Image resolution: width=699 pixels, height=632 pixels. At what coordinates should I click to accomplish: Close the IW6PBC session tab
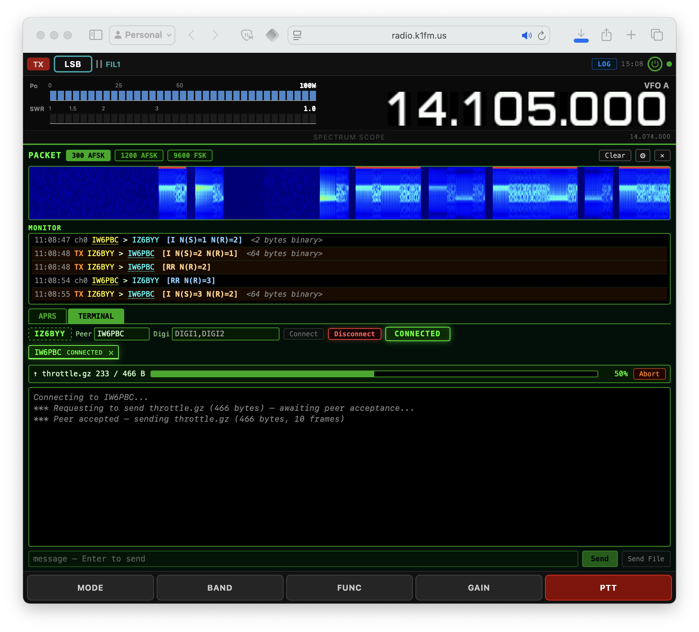pos(111,353)
